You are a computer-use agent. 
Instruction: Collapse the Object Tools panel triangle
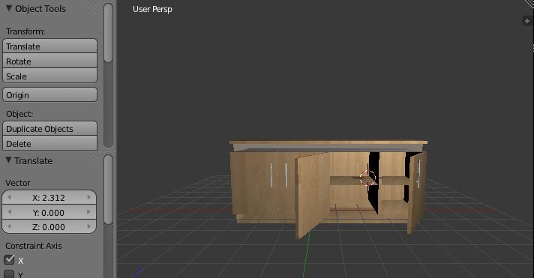pos(9,7)
